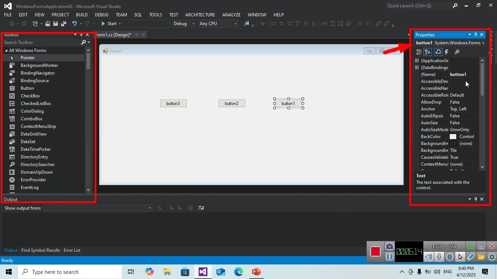Click the Save All toolbar icon
The image size is (497, 279).
63,24
